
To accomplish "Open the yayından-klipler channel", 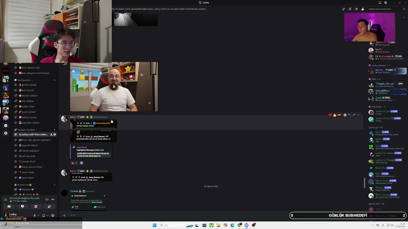I will (34, 123).
